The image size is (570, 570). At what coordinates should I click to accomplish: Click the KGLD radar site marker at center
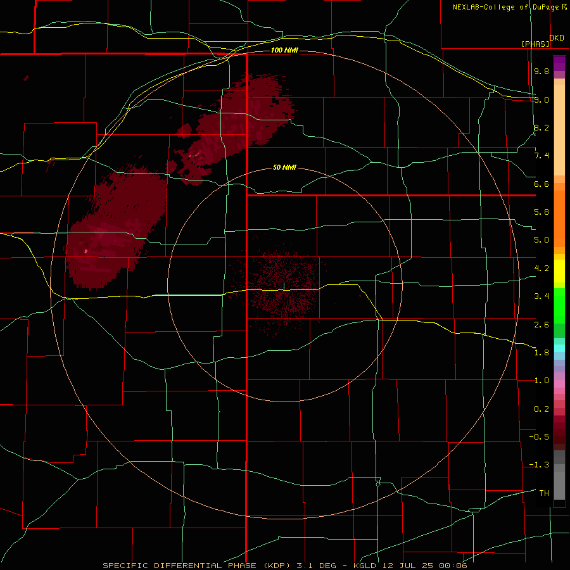[284, 286]
